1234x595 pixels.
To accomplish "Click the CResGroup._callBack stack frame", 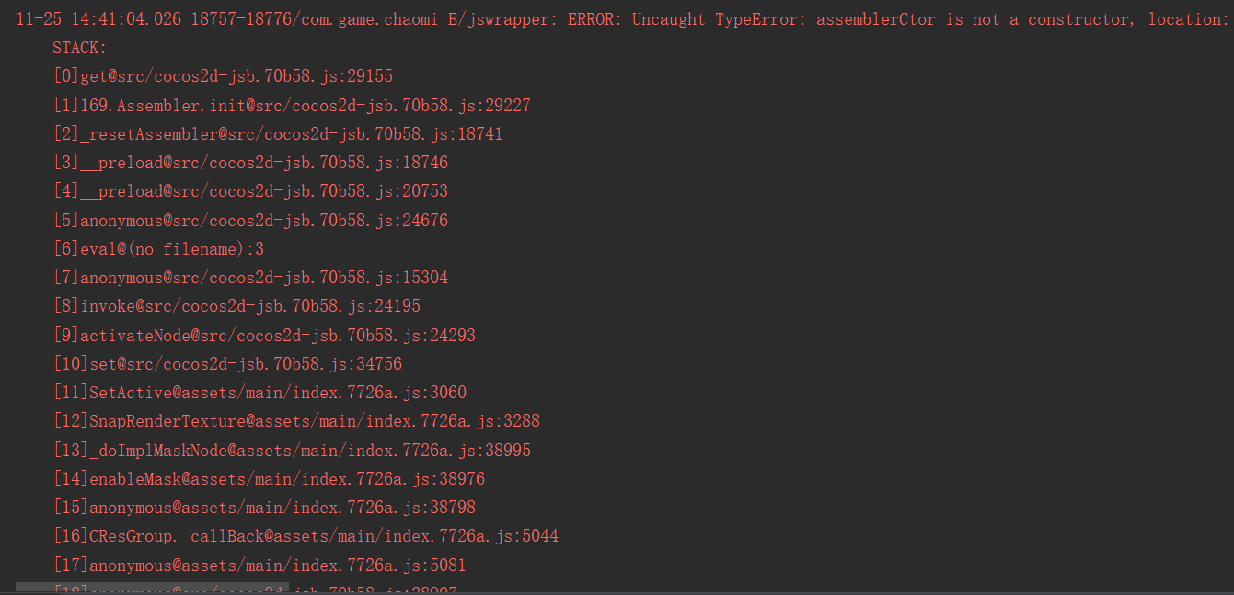I will (306, 536).
